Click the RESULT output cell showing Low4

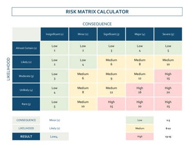(x=55, y=137)
